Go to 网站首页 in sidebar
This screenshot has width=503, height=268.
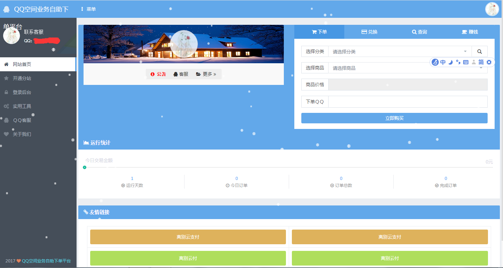coord(38,64)
